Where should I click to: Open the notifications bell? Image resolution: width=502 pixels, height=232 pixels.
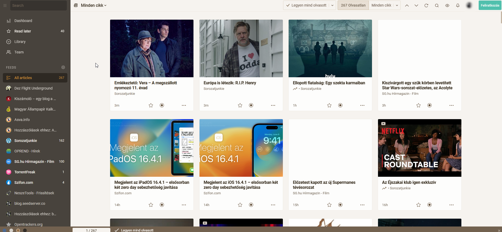[x=458, y=5]
